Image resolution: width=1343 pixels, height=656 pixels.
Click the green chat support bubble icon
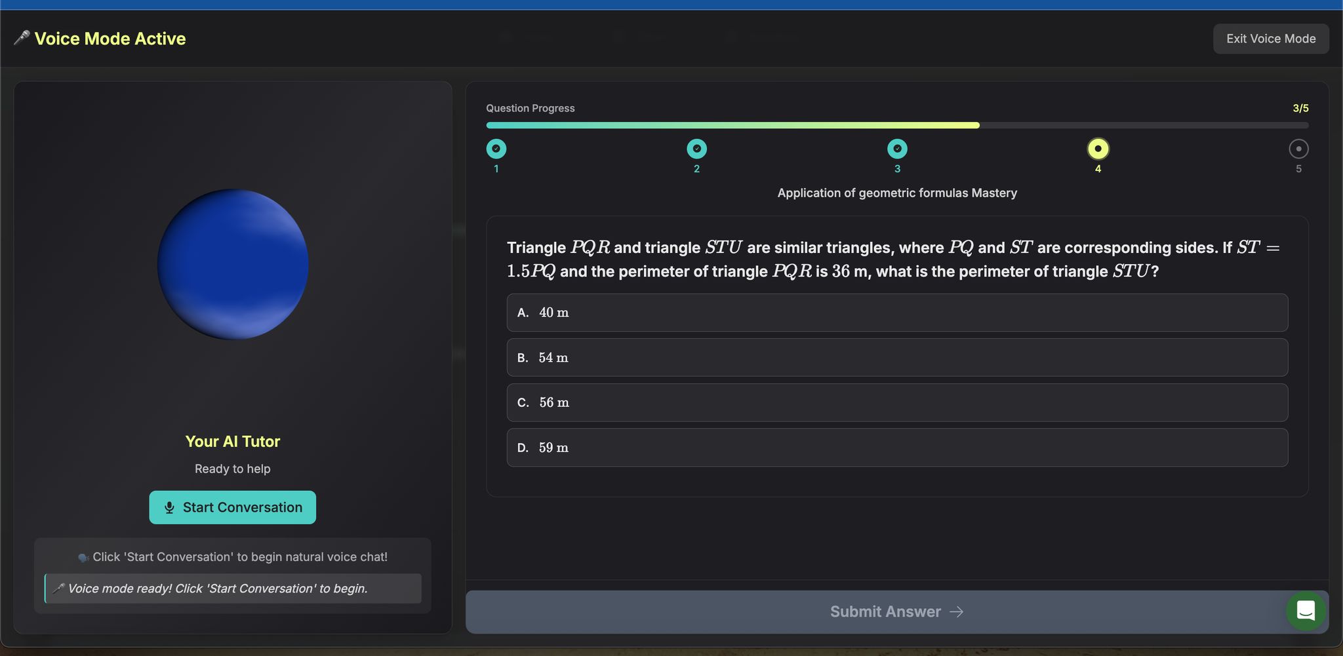pyautogui.click(x=1306, y=611)
